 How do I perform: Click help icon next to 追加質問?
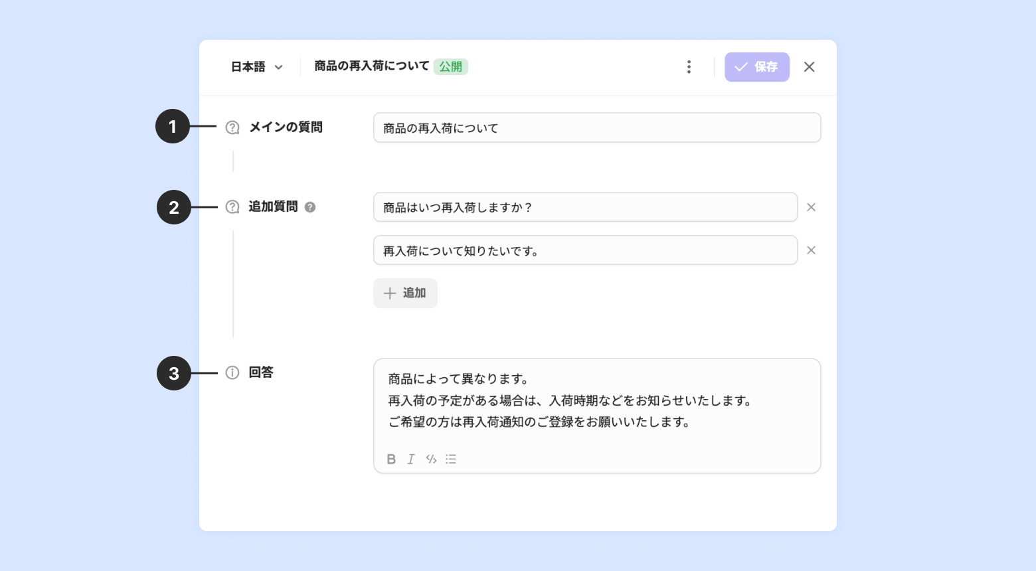tap(310, 207)
